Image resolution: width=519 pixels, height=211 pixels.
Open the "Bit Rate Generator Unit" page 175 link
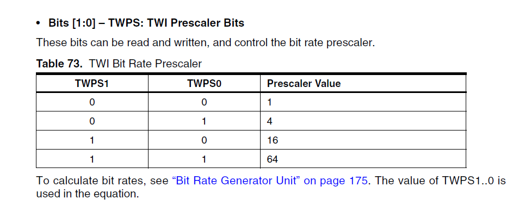point(269,181)
